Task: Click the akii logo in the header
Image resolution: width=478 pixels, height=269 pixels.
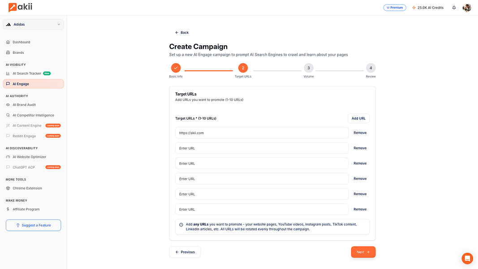Action: pos(19,7)
